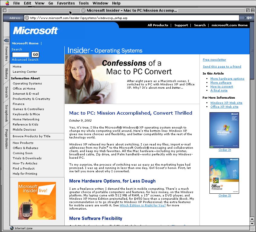Open the Favorites side tab
Image resolution: width=256 pixels, height=232 pixels.
[6, 54]
